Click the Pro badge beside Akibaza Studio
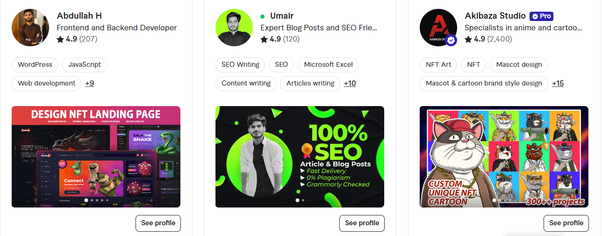Screen dimensions: 602x236 click(542, 16)
